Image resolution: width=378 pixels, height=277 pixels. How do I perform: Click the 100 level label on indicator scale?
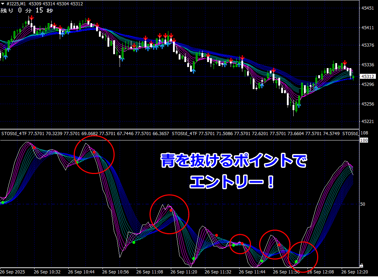tap(364, 140)
